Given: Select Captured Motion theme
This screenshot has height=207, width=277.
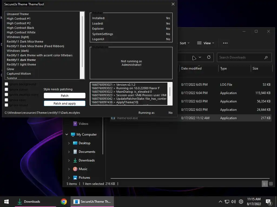Looking at the screenshot, I should (19, 74).
